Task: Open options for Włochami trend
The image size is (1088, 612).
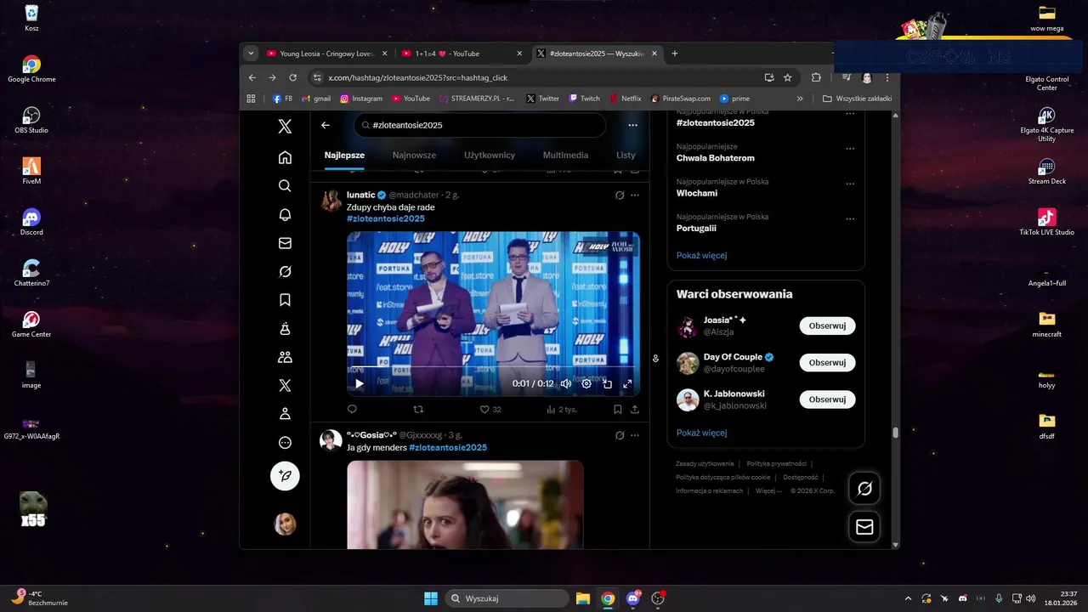Action: (850, 184)
